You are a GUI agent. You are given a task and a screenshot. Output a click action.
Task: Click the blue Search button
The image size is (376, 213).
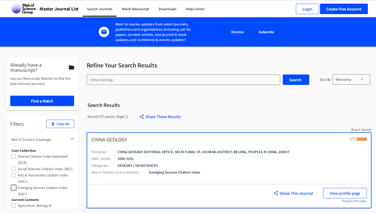click(296, 80)
